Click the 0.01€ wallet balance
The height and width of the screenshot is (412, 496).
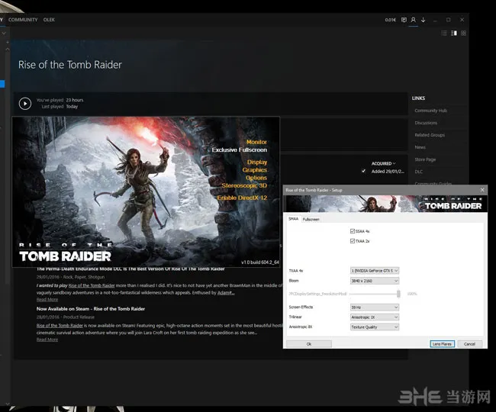[391, 20]
